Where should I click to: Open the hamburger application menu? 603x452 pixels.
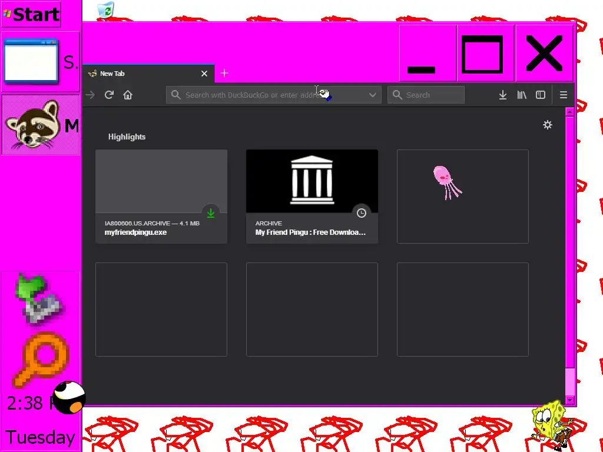[x=564, y=95]
